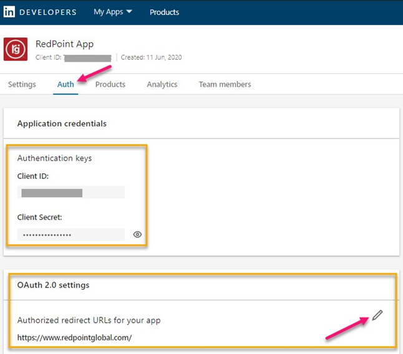
Task: Switch to the Analytics tab
Action: coord(162,84)
